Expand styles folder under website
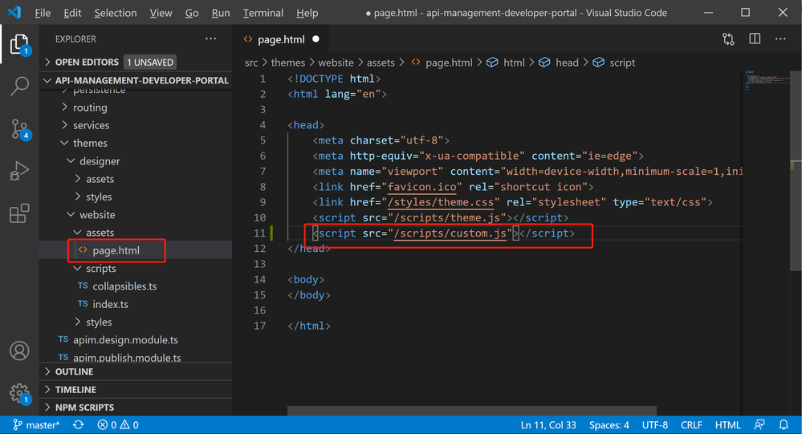The image size is (802, 434). (x=136, y=322)
